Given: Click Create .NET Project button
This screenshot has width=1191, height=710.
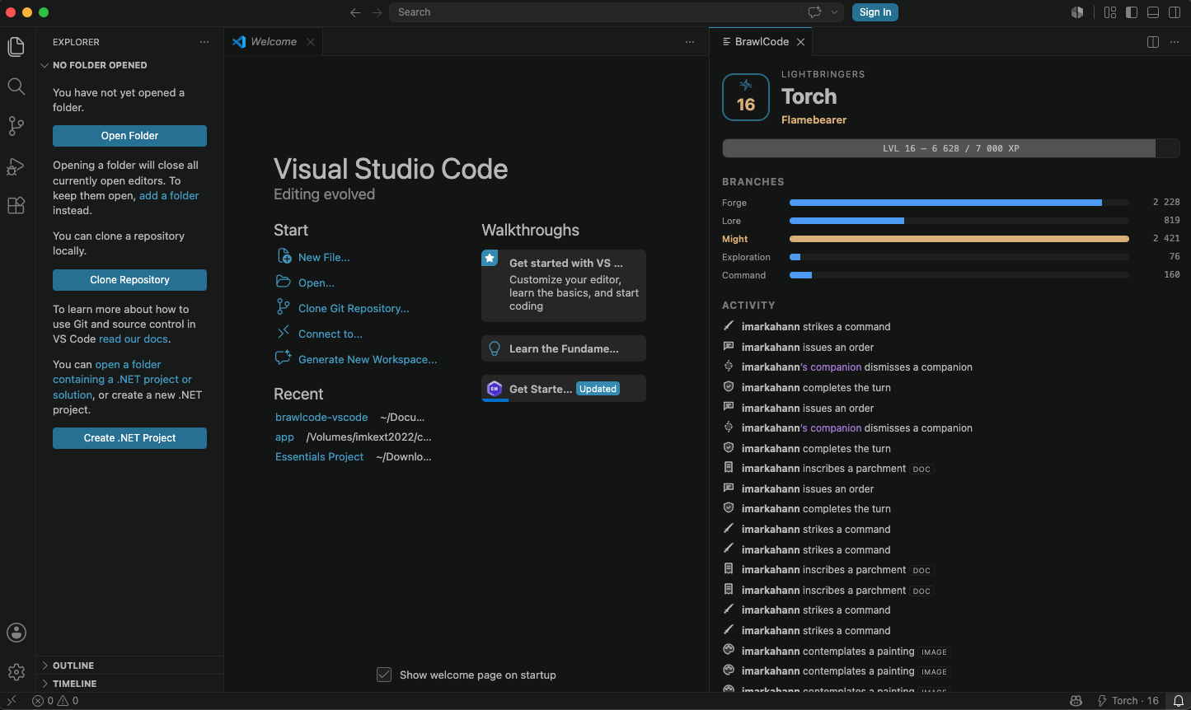Looking at the screenshot, I should [x=129, y=438].
